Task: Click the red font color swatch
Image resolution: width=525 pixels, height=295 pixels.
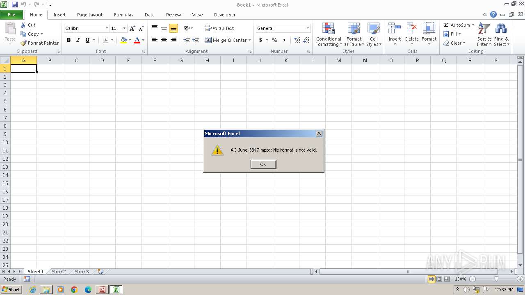Action: click(x=137, y=40)
